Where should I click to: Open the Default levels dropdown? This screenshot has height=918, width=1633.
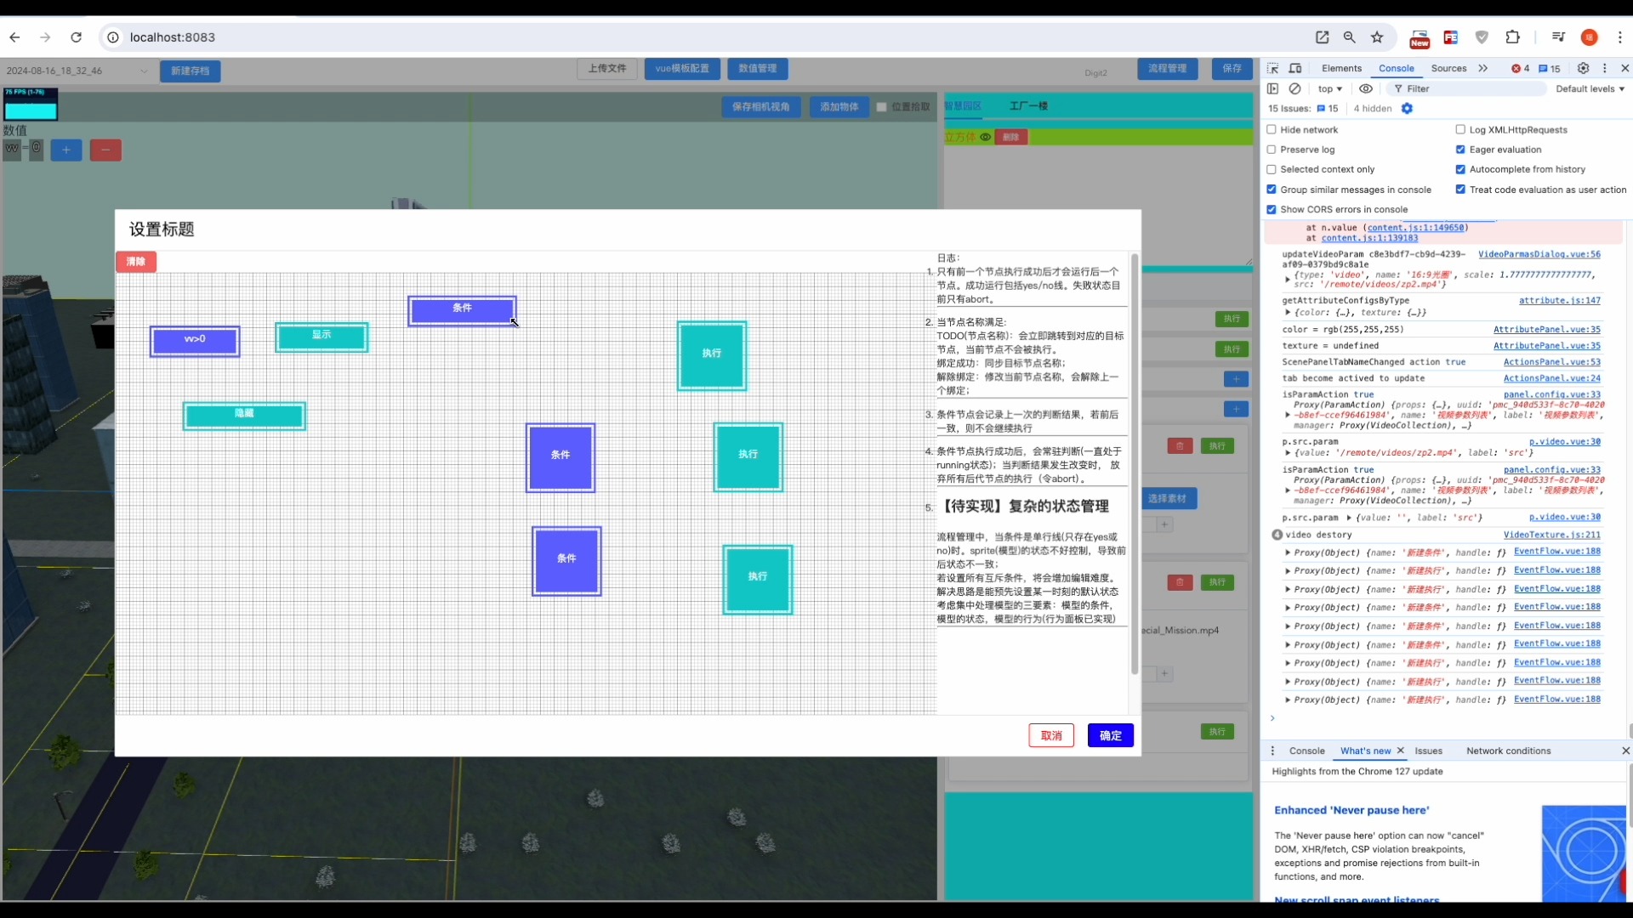coord(1590,88)
